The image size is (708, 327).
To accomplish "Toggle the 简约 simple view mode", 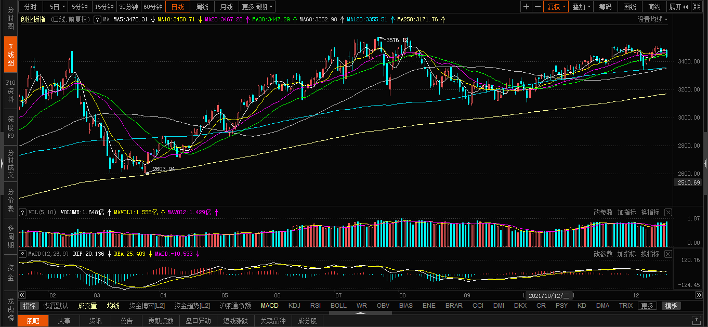I will coord(654,7).
